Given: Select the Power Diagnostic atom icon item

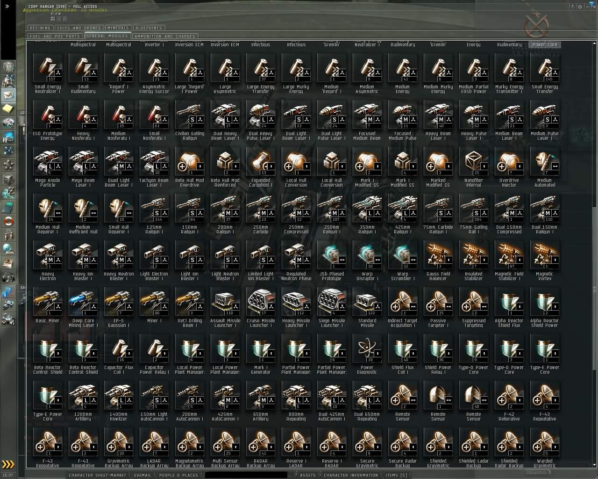Looking at the screenshot, I should point(367,348).
